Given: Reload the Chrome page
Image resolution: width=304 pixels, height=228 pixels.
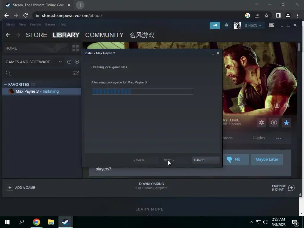Looking at the screenshot, I should click(x=26, y=15).
